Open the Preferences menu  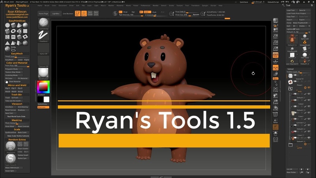145,6
